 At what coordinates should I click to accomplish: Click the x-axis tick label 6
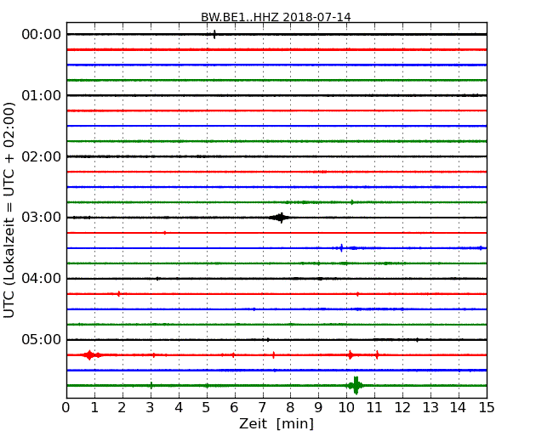tap(235, 407)
